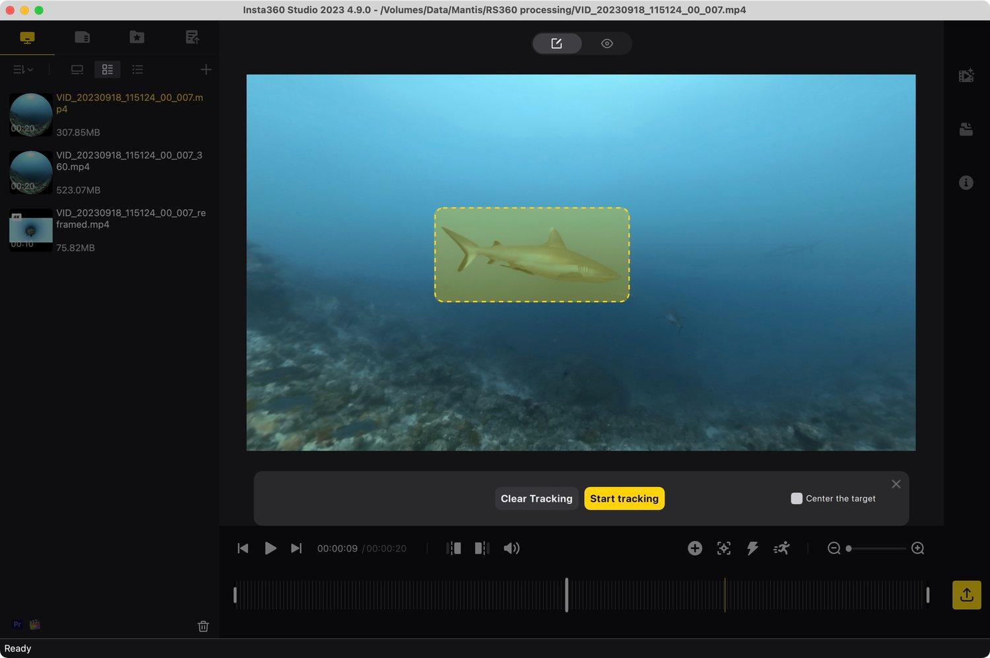Viewport: 990px width, 658px height.
Task: Open the export list tab
Action: pos(191,37)
